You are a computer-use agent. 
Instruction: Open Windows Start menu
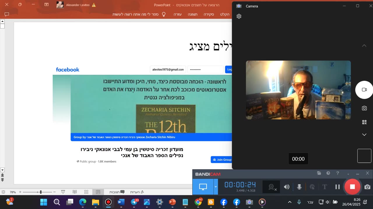(x=44, y=202)
